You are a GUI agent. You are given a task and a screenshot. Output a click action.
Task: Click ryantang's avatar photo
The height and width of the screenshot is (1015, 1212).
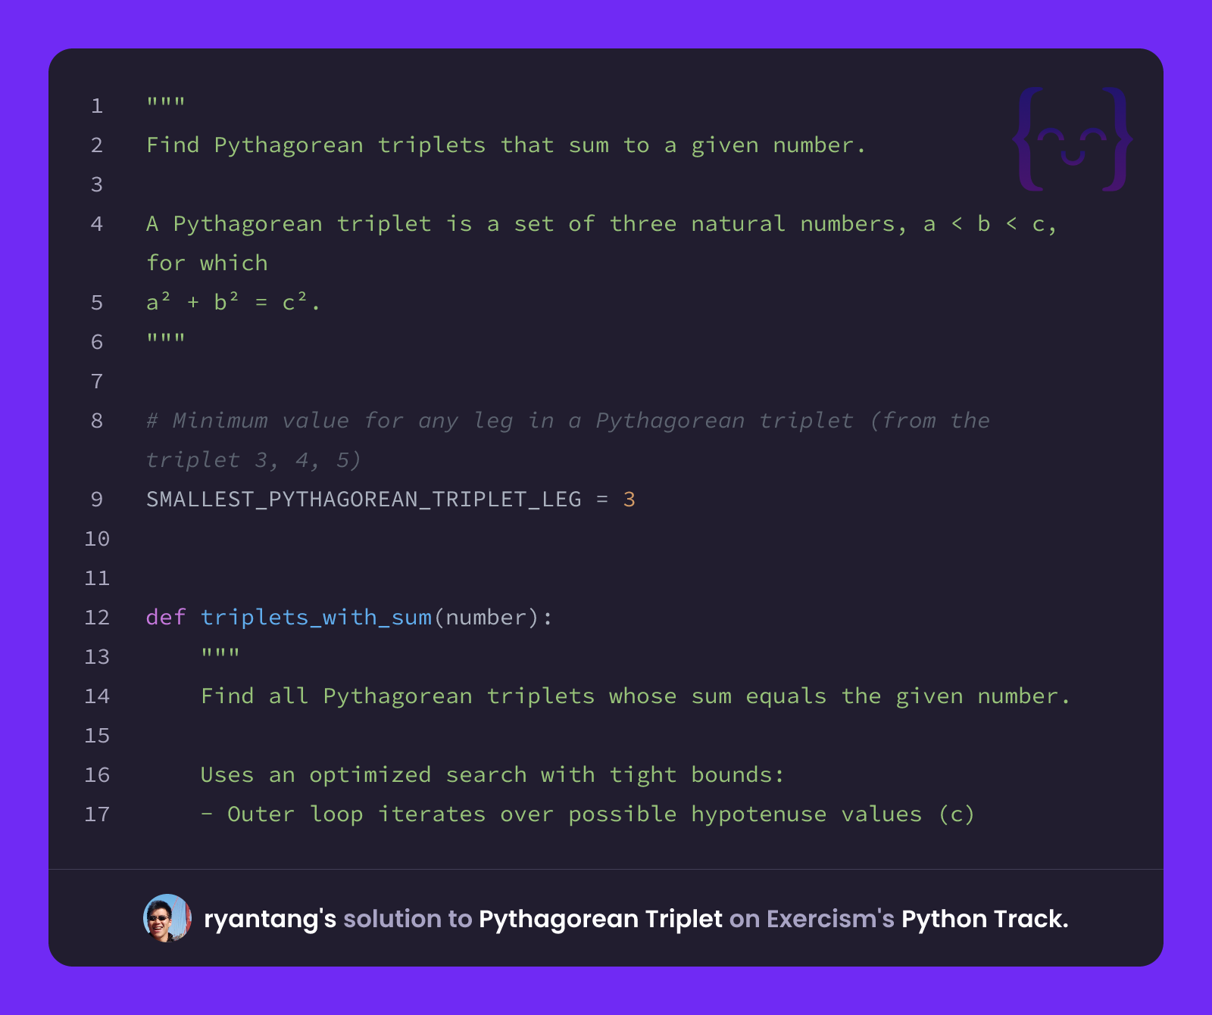(x=167, y=918)
